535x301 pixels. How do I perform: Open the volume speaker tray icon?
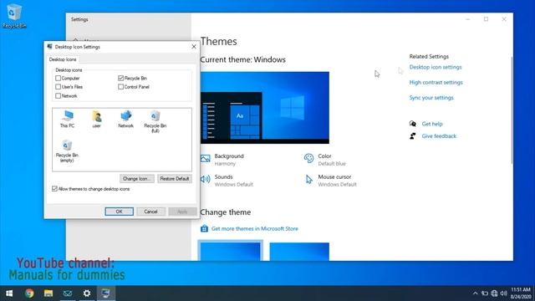pos(503,293)
